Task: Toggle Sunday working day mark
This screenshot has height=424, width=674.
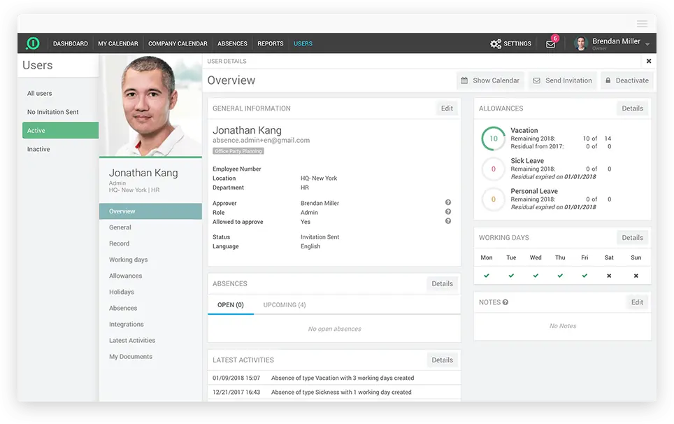Action: pos(636,276)
